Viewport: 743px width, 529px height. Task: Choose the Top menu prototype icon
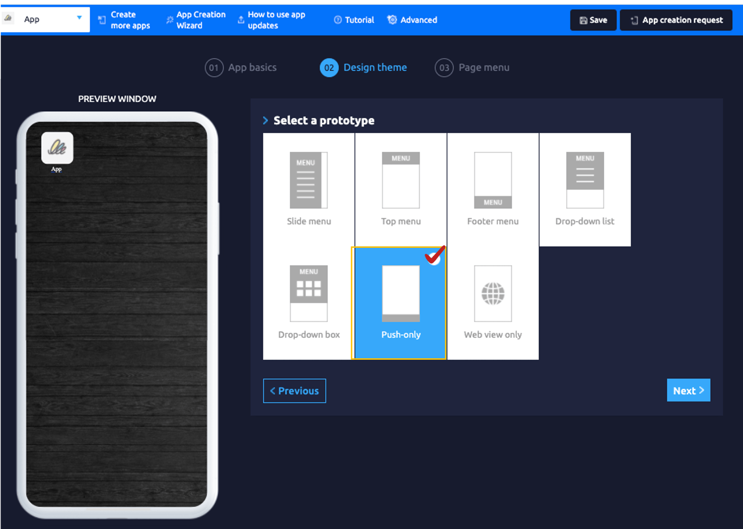pos(400,180)
